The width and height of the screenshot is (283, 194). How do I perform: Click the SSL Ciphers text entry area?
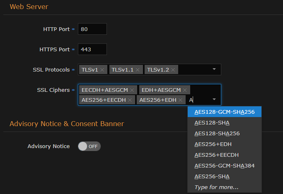point(199,100)
